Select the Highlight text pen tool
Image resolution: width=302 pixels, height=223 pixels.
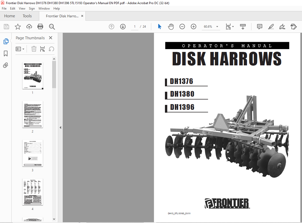tap(271, 27)
